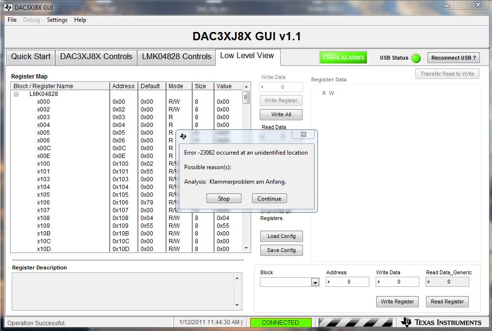Open the Block dropdown arrow
492x331 pixels.
315,283
